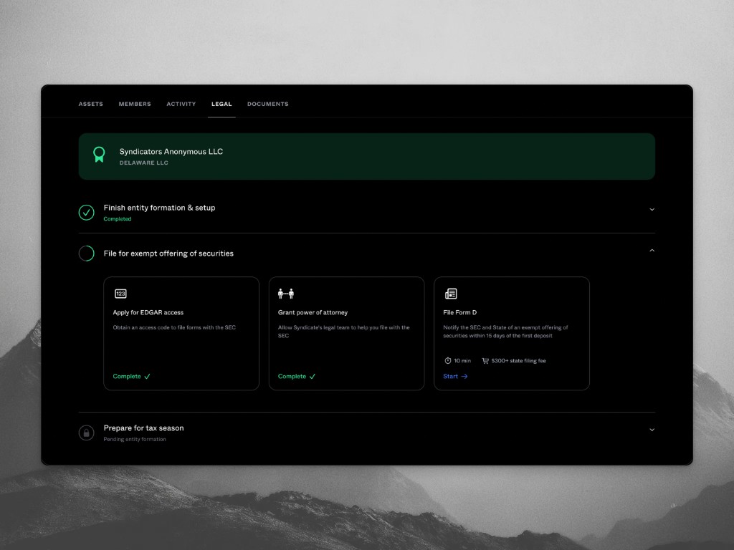Viewport: 734px width, 550px height.
Task: Click the state filing fee cart icon
Action: click(x=485, y=361)
